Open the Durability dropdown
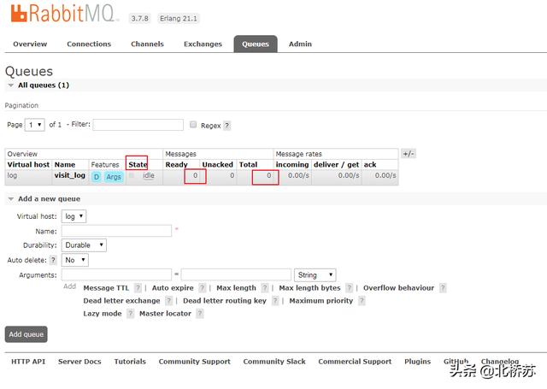The height and width of the screenshot is (389, 547). (x=84, y=245)
